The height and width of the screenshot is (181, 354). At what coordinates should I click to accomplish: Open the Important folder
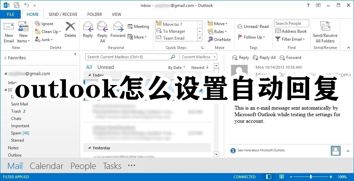pyautogui.click(x=20, y=126)
